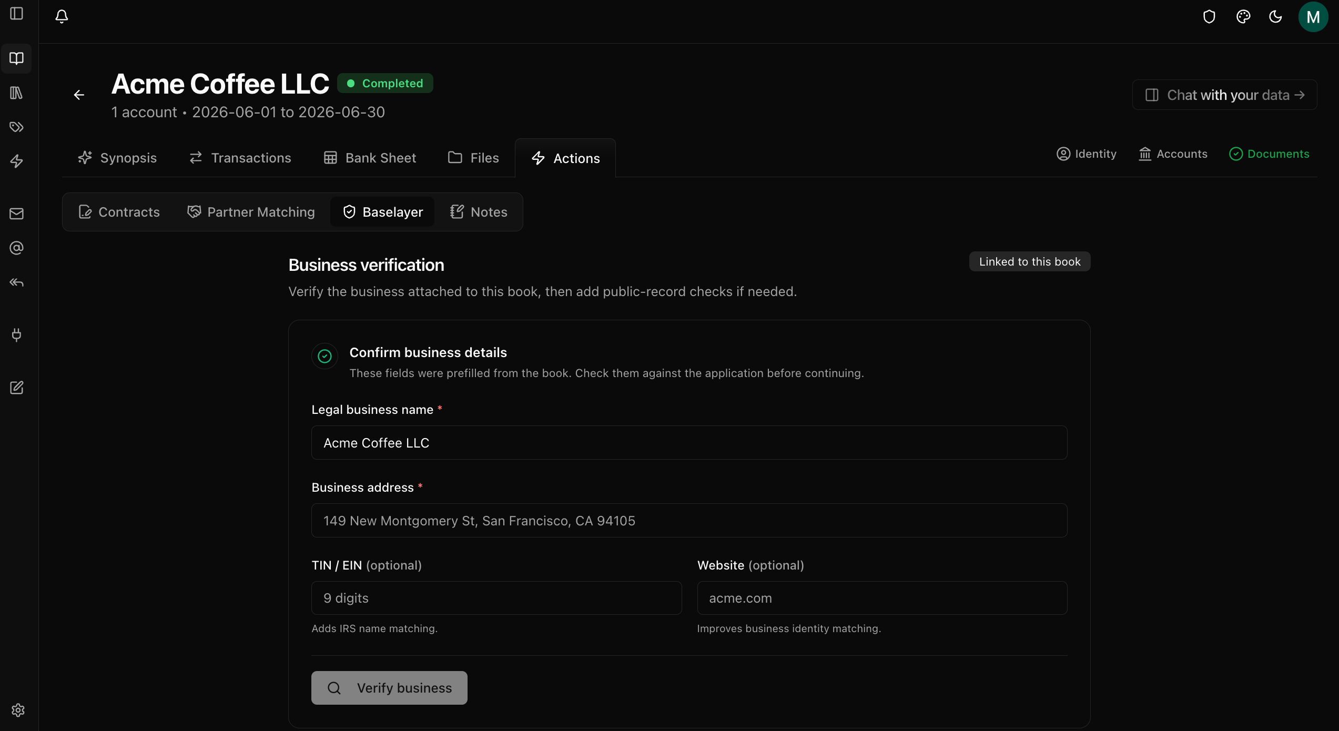Open Chat with your data panel
This screenshot has height=731, width=1339.
pyautogui.click(x=1224, y=95)
